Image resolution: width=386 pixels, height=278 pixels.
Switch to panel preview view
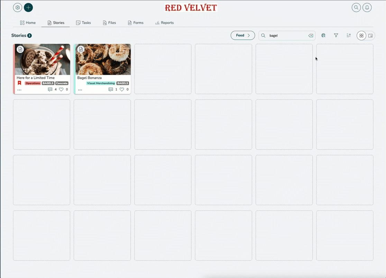click(x=370, y=36)
